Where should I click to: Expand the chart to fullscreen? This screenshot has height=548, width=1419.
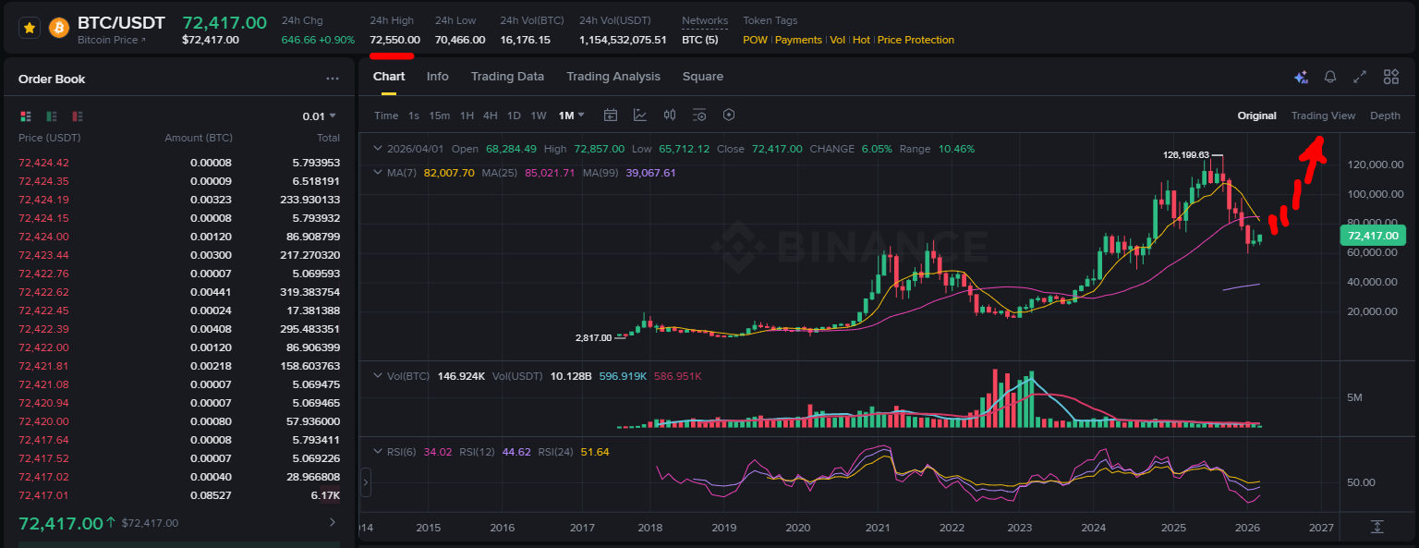(1360, 77)
